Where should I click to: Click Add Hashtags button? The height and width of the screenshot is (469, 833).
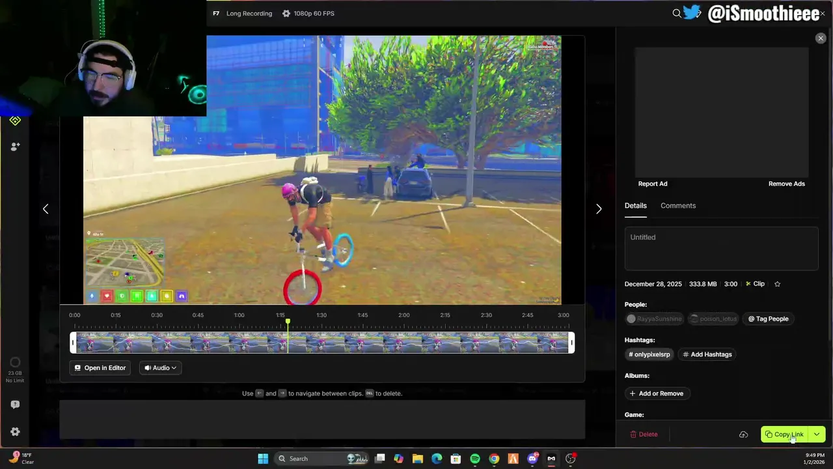(707, 354)
